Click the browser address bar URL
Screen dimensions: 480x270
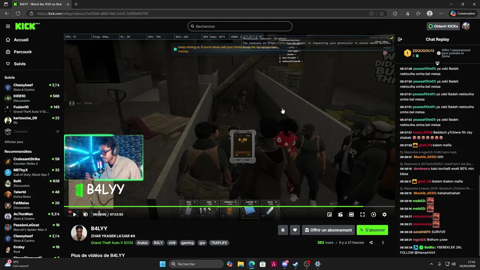click(93, 13)
